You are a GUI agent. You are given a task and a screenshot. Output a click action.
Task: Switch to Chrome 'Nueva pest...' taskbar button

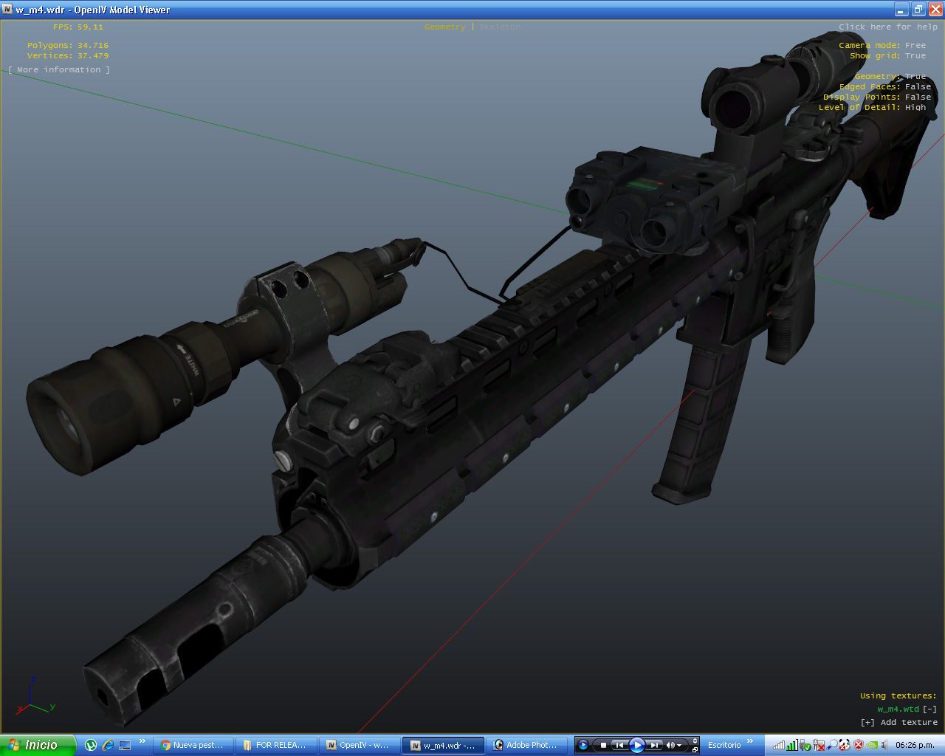tap(194, 745)
